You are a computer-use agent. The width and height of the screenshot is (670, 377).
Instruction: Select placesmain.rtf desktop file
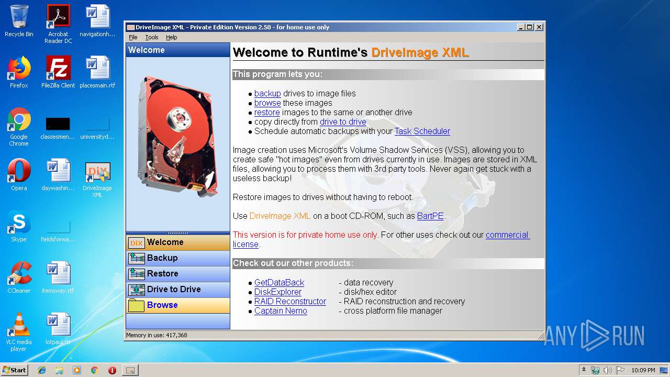pyautogui.click(x=97, y=72)
